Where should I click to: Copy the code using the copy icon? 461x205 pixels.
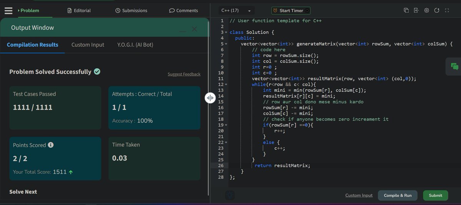406,10
